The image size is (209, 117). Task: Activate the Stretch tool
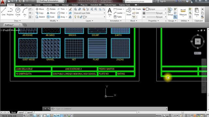click(x=40, y=17)
